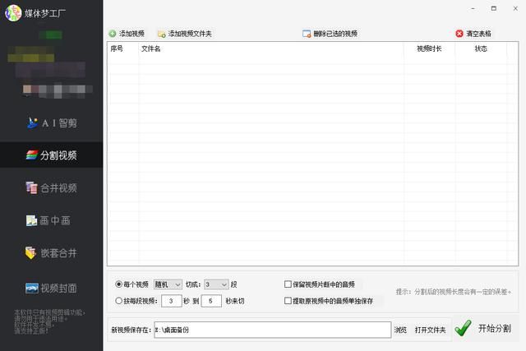Click the 合并视频 sidebar icon
This screenshot has width=526, height=351.
[x=31, y=187]
